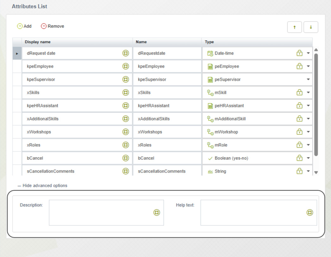This screenshot has height=257, width=331.
Task: Click move down arrow button
Action: tap(311, 27)
